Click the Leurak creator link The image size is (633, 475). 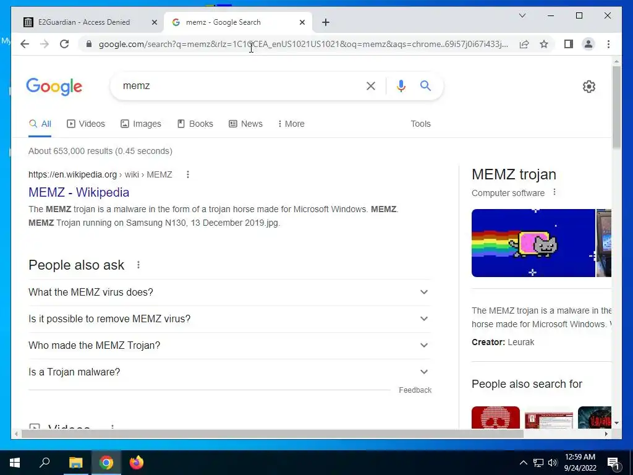tap(520, 342)
